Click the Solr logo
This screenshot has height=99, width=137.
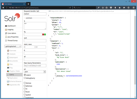click(12, 17)
